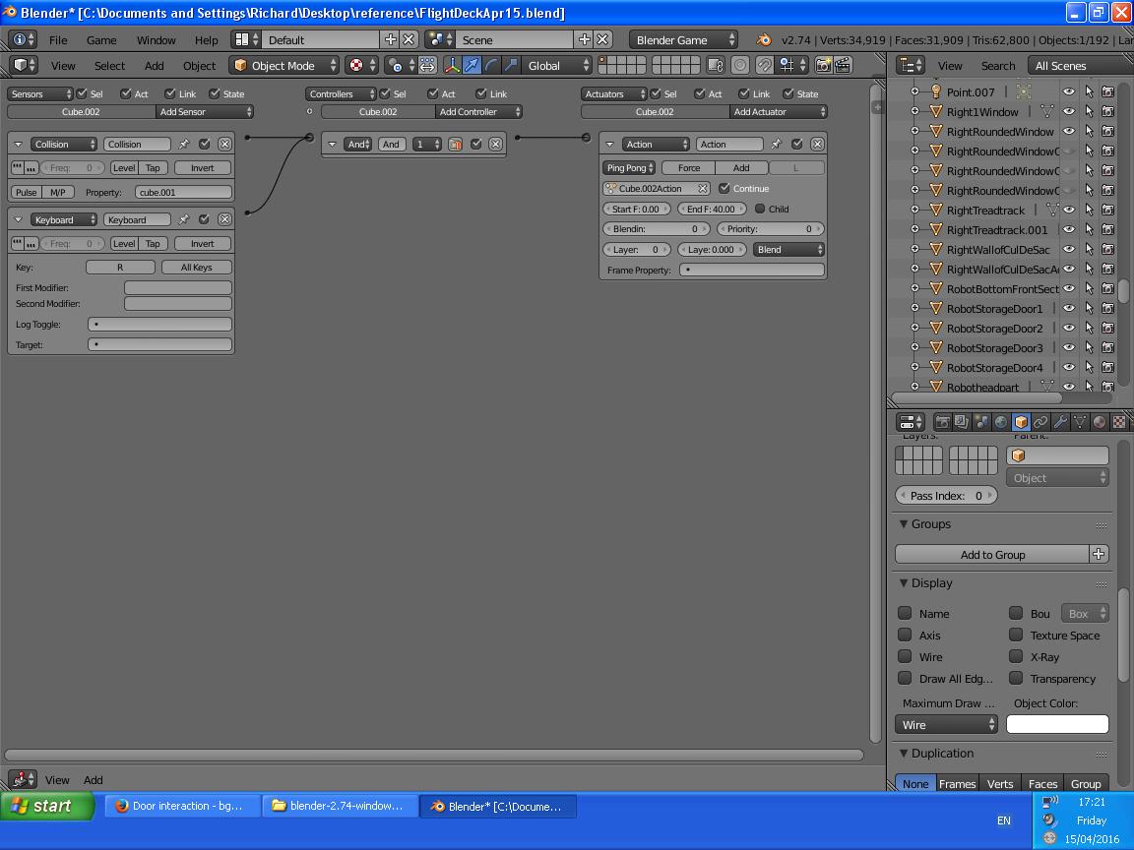
Task: Open the Select menu in 3D header
Action: click(109, 66)
